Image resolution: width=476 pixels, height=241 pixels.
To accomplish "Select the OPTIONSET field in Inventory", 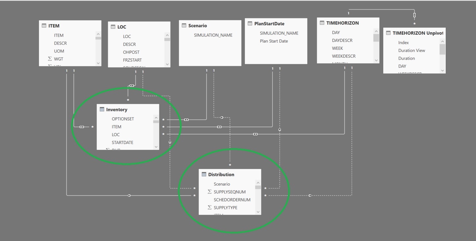I will (123, 119).
